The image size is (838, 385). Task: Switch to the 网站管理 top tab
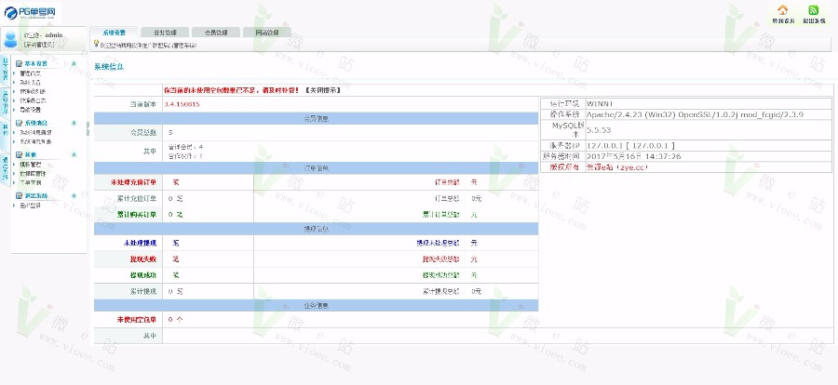[x=266, y=32]
